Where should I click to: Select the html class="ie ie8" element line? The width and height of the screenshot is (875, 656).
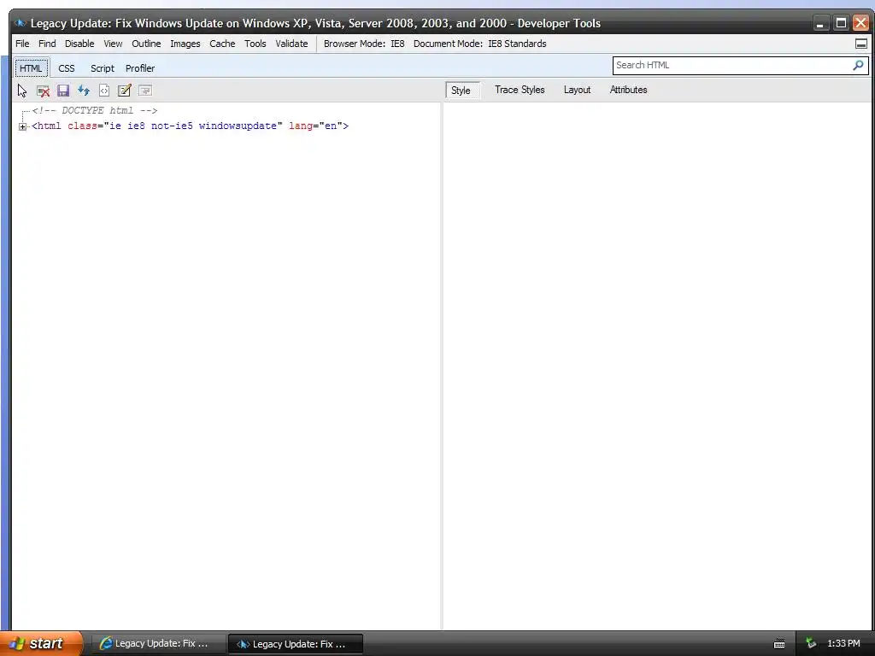[191, 126]
